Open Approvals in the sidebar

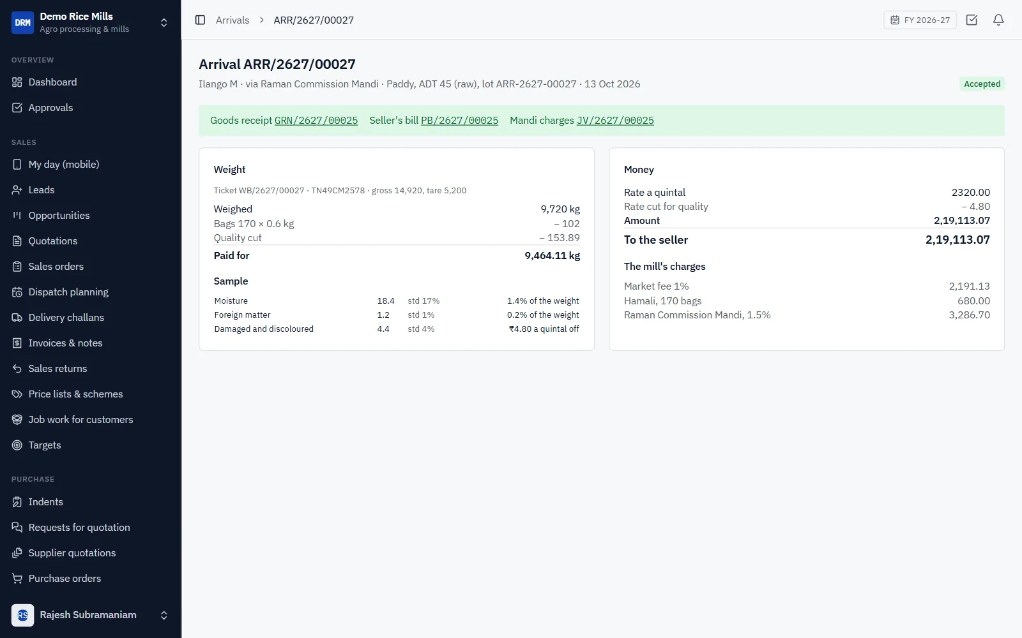click(x=90, y=108)
